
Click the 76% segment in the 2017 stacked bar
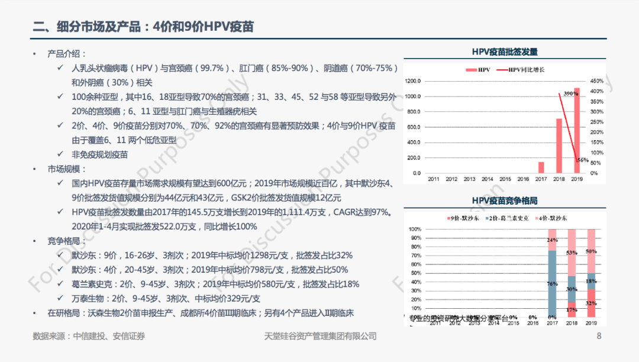552,283
